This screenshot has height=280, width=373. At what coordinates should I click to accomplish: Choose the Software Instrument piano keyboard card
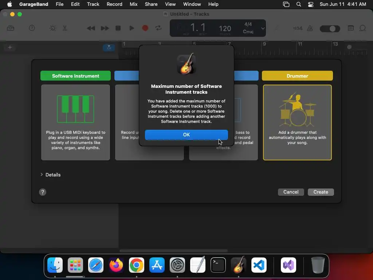(75, 122)
